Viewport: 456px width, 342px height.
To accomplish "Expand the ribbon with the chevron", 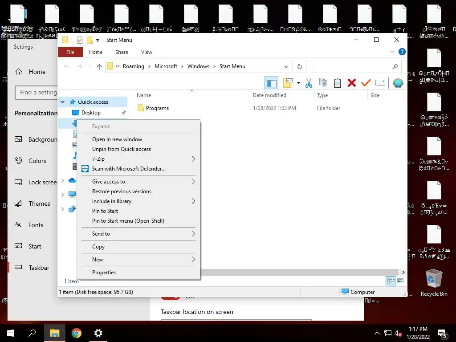I will (x=392, y=52).
